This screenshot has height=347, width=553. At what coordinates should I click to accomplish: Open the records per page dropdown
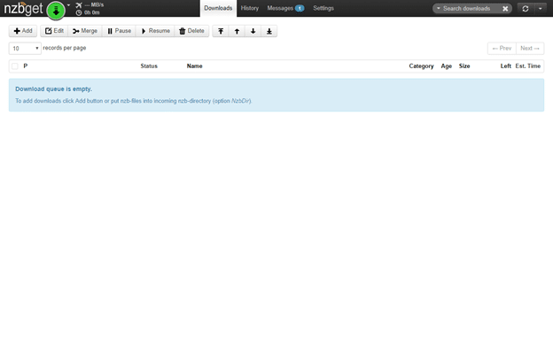click(25, 49)
